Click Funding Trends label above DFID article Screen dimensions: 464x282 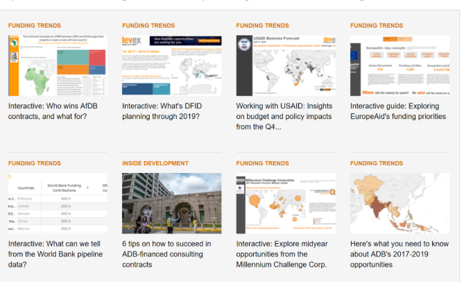(148, 26)
